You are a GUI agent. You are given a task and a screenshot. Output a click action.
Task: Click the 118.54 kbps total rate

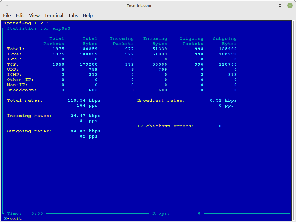point(84,100)
